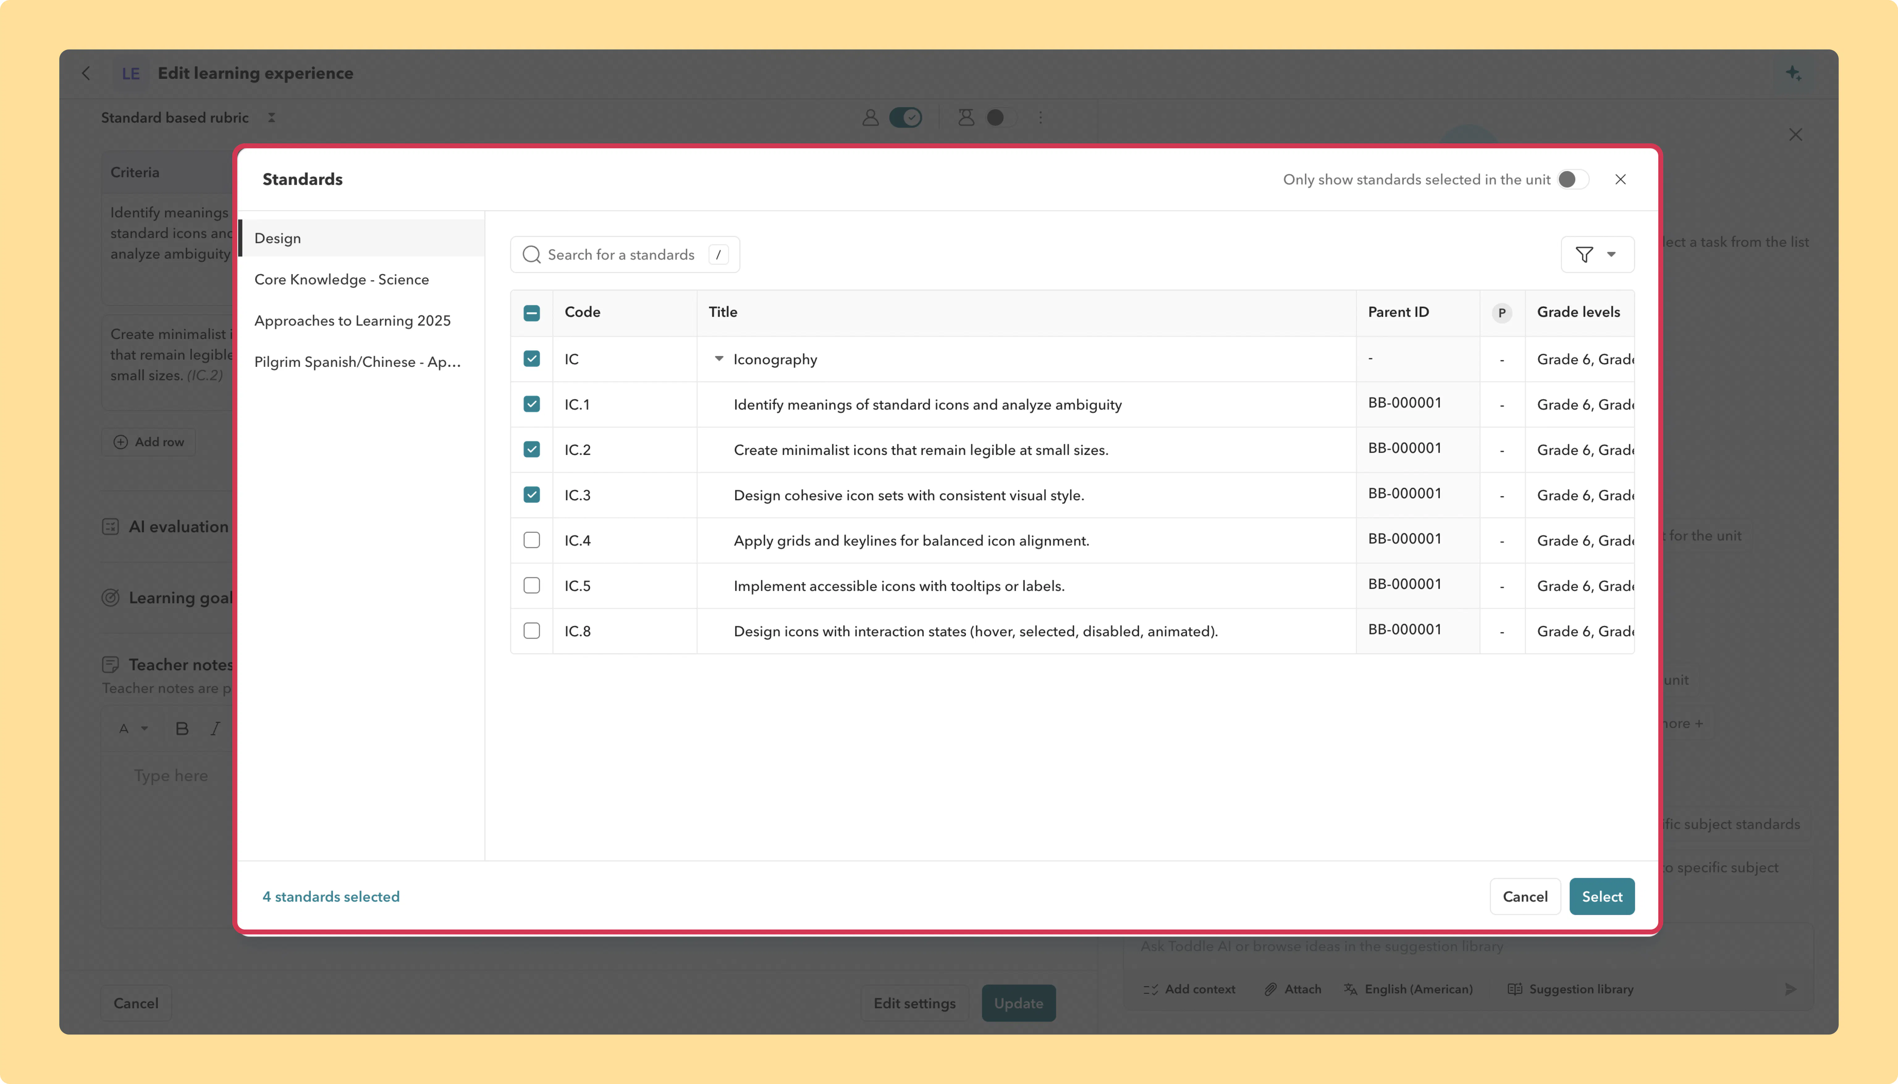Click Add context in the AI panel
The height and width of the screenshot is (1084, 1898).
pyautogui.click(x=1189, y=989)
